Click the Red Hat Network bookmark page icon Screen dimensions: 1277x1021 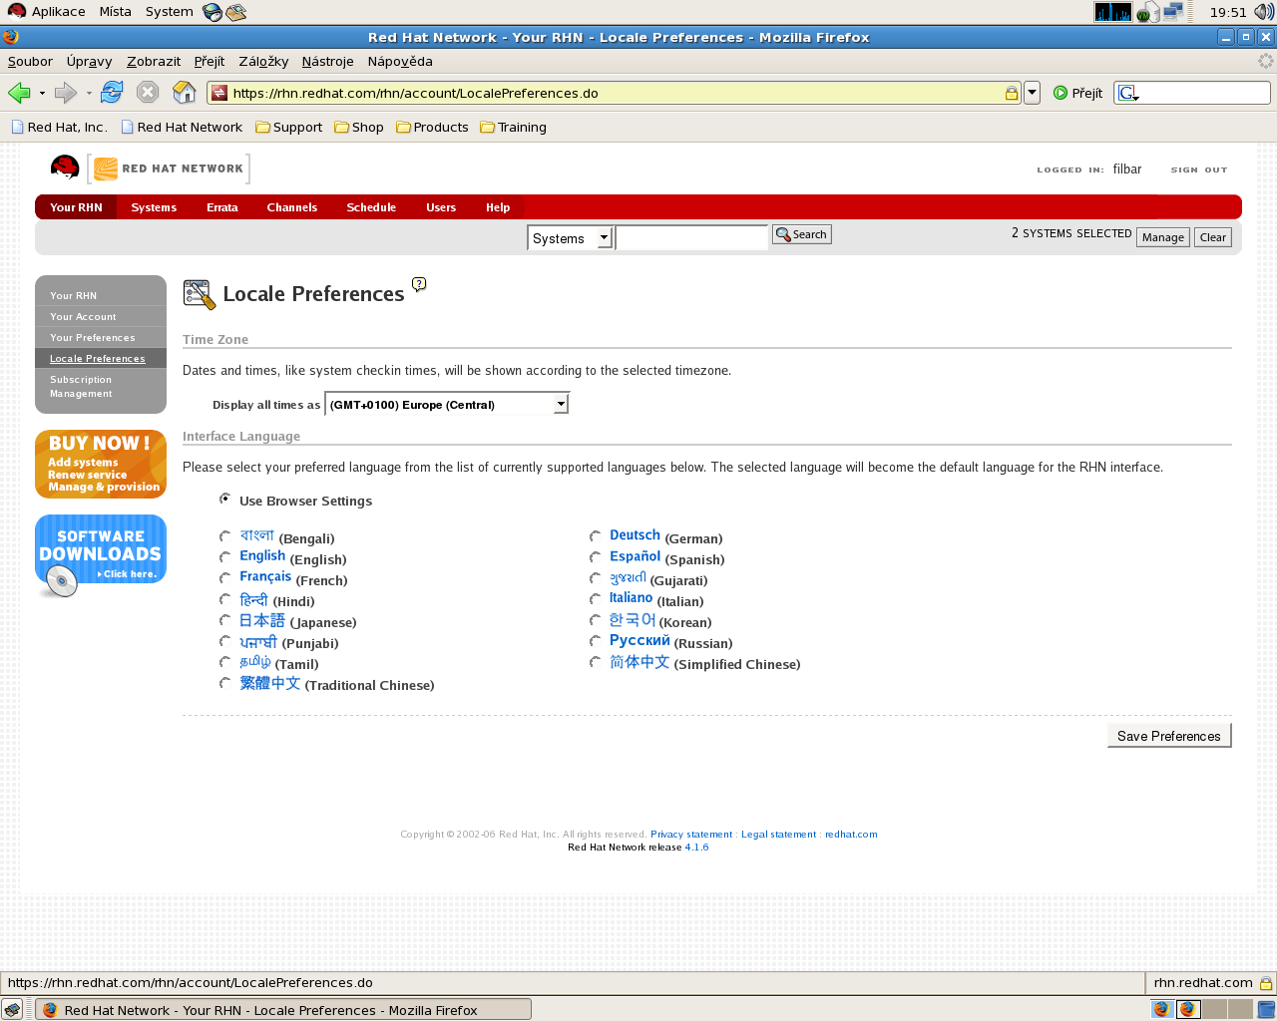(128, 127)
